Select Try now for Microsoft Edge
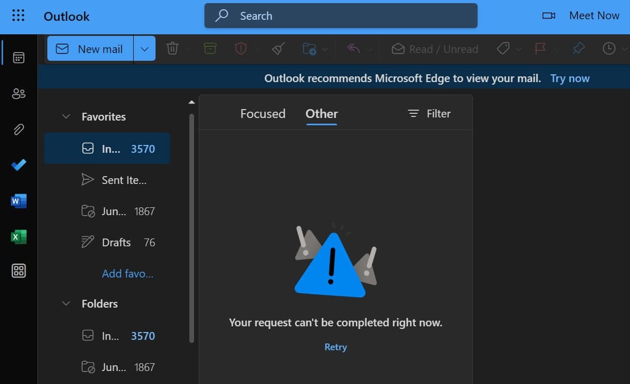 [x=570, y=78]
